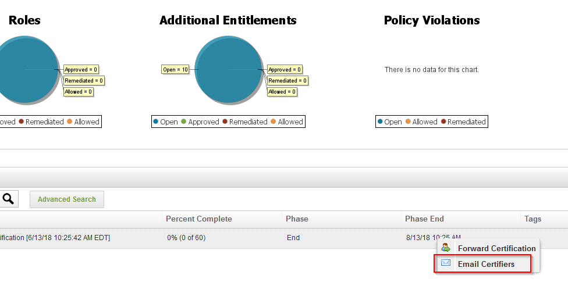The width and height of the screenshot is (568, 282).
Task: Click the blue Open dot in the Policy Violations legend
Action: tap(380, 122)
